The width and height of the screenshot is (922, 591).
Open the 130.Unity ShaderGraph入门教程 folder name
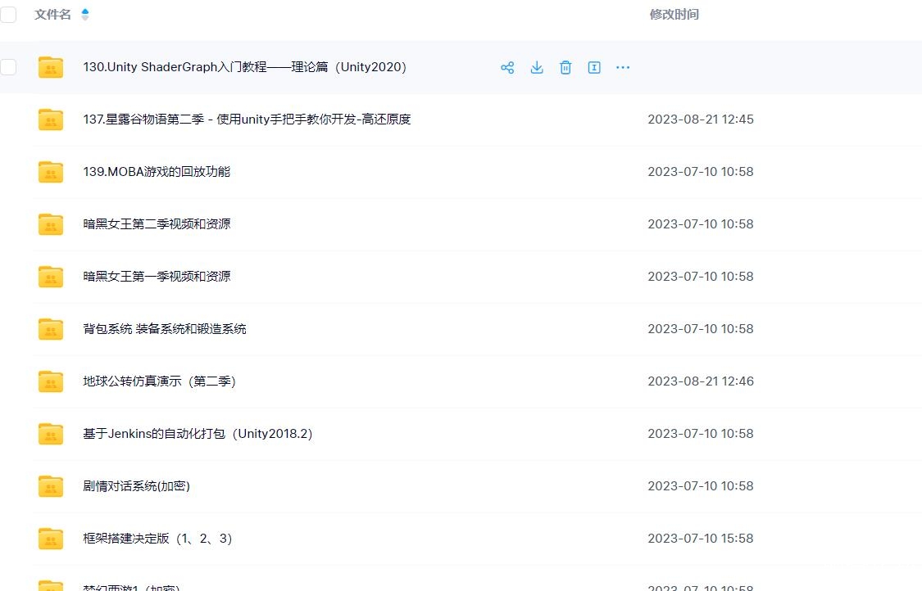(244, 67)
